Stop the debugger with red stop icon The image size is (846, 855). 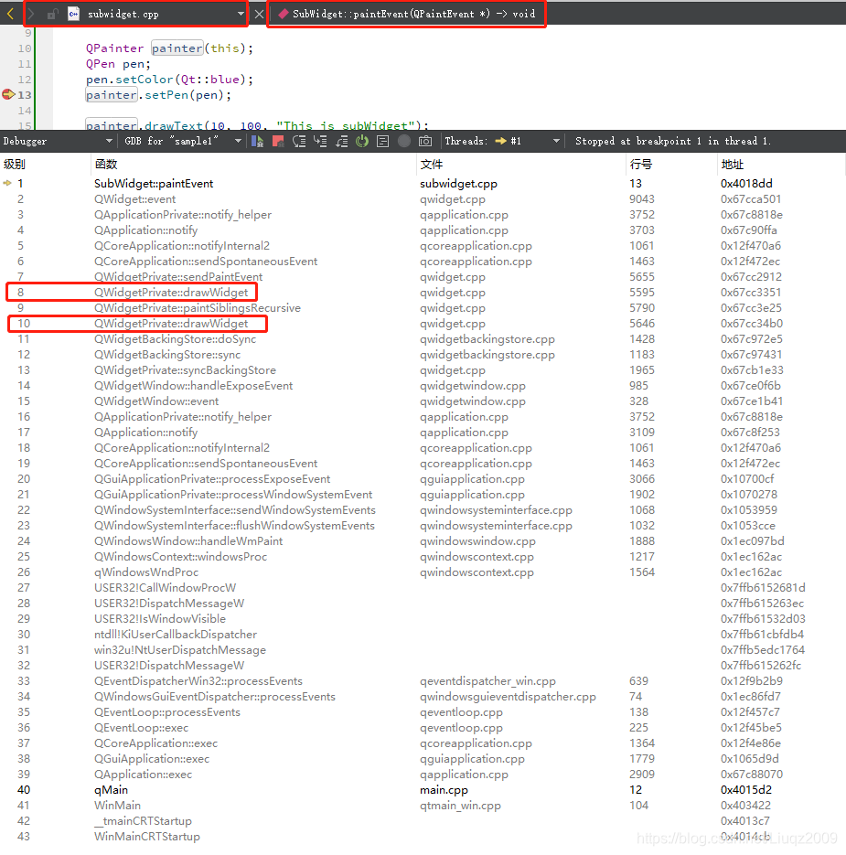(x=278, y=141)
